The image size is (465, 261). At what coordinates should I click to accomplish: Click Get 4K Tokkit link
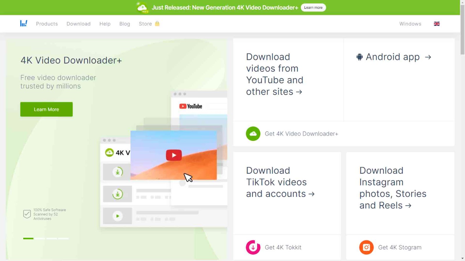click(283, 247)
